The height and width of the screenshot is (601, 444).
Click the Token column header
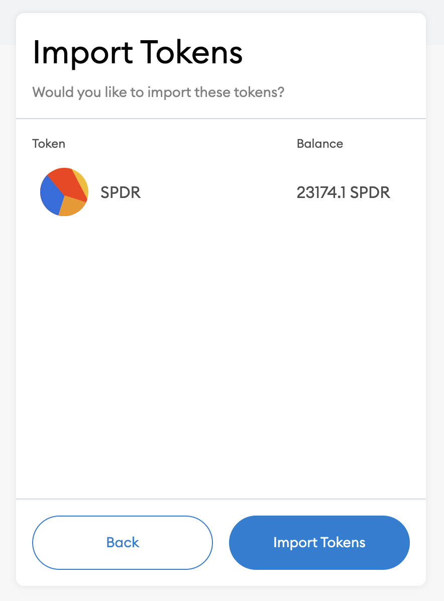[49, 144]
